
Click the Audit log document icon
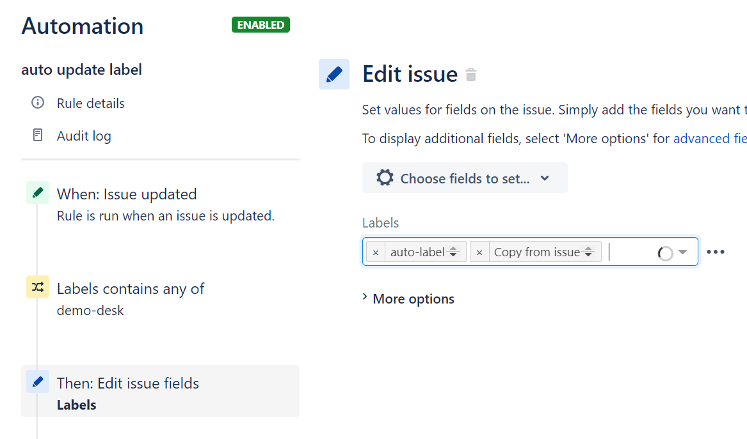38,135
